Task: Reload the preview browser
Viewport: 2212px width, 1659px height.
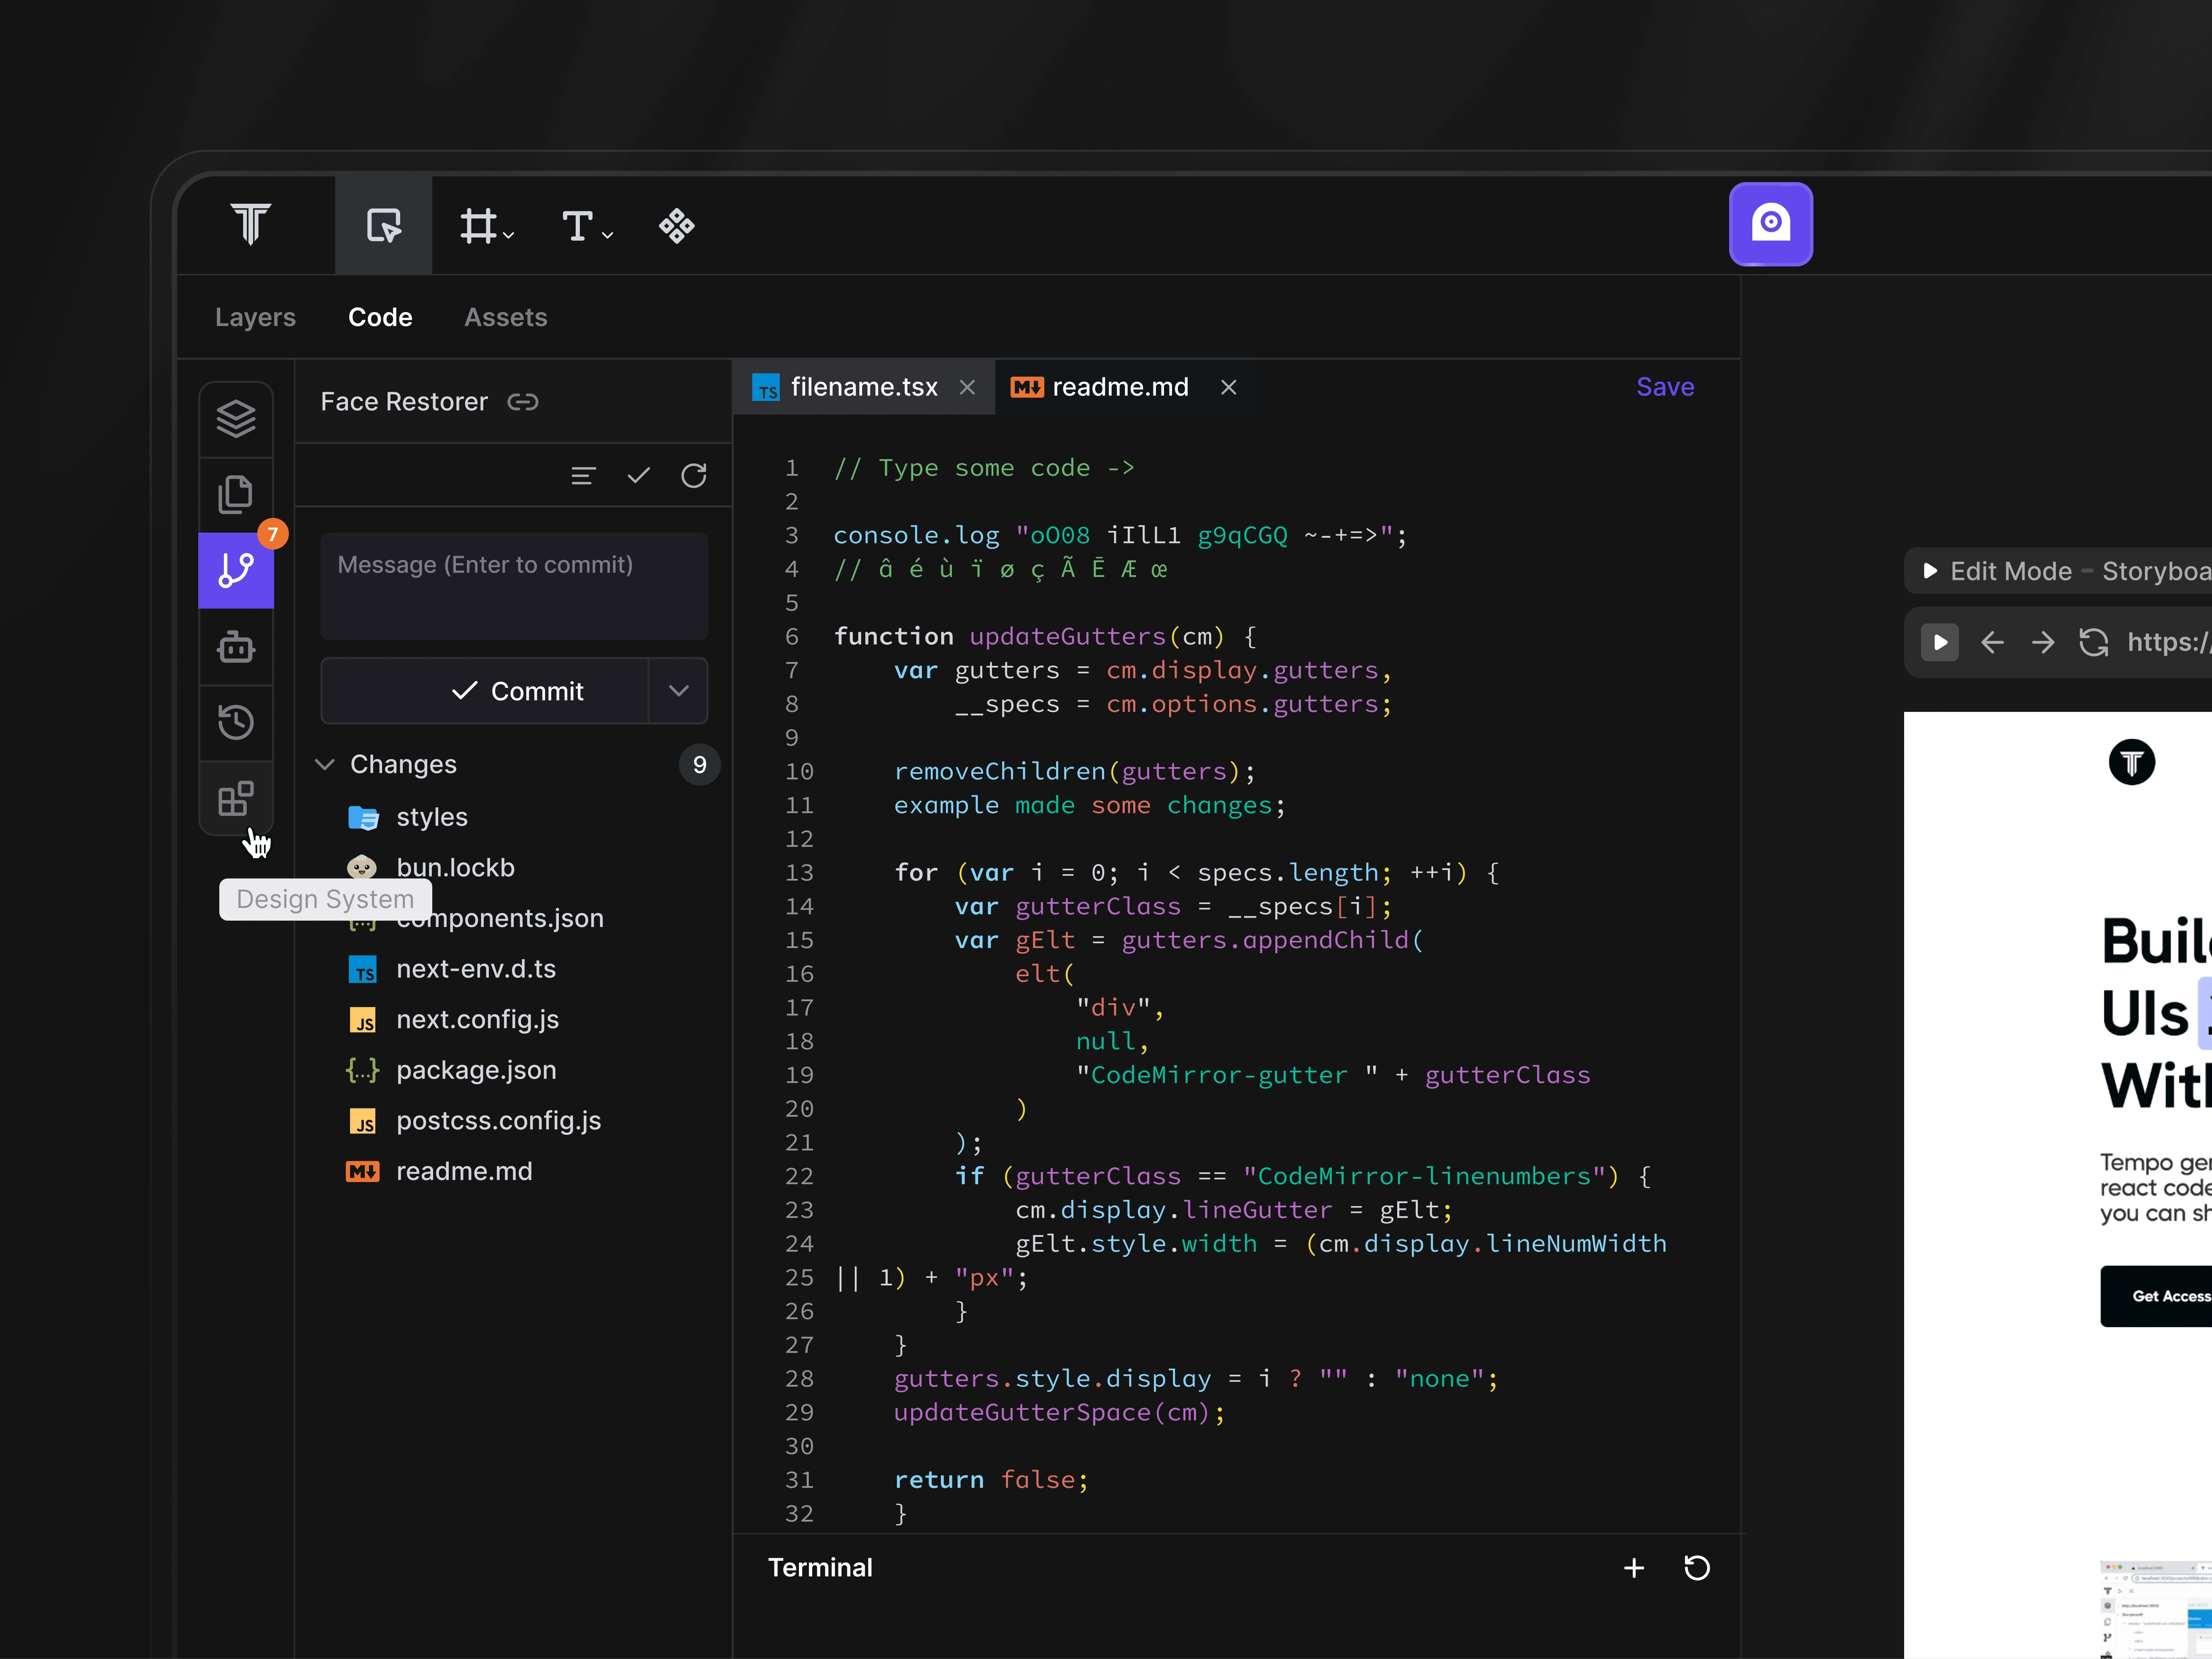Action: click(2094, 642)
